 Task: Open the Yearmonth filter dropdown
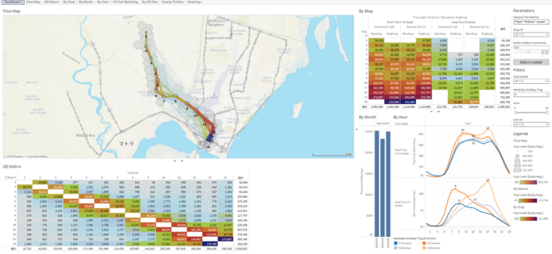click(x=531, y=81)
